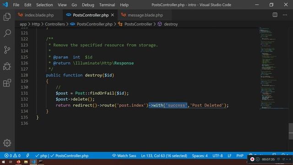This screenshot has height=165, width=293.
Task: Open the Windows Start button
Action: [x=3, y=162]
